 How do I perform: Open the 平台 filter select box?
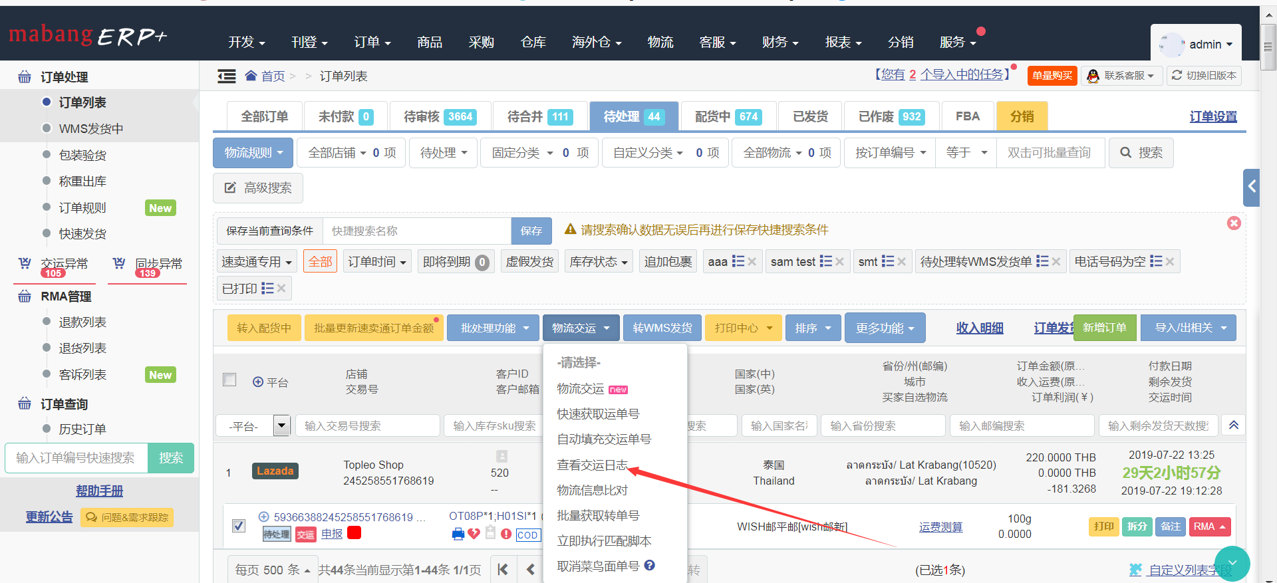tap(253, 425)
